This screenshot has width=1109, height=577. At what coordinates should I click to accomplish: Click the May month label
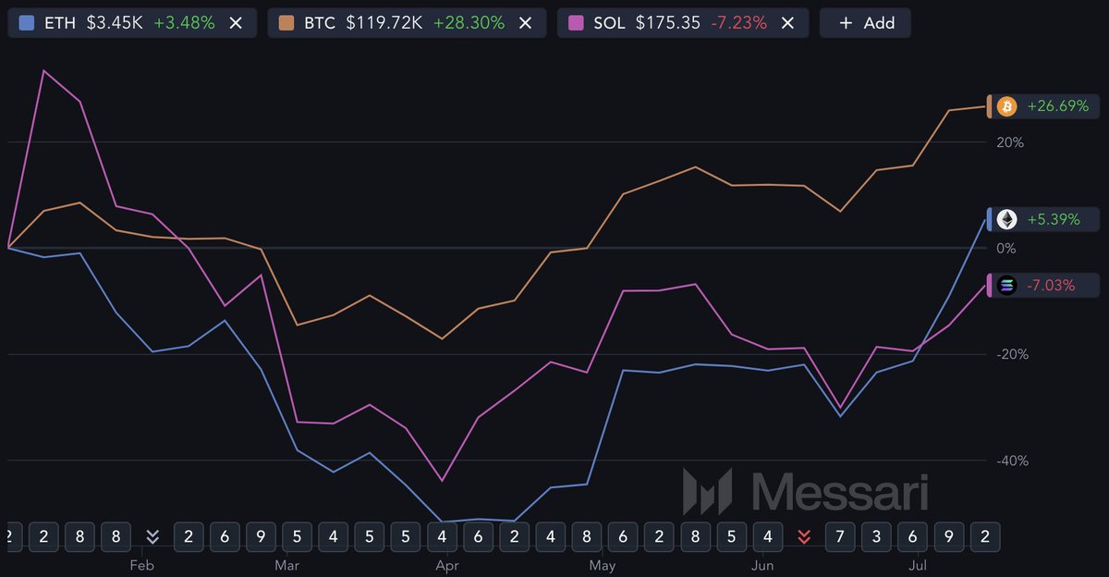[603, 565]
